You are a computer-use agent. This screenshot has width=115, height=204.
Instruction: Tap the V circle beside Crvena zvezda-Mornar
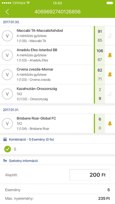7,74
